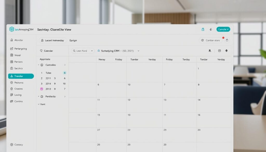Switch to the Epsign tab
266x152 pixels.
click(x=73, y=40)
